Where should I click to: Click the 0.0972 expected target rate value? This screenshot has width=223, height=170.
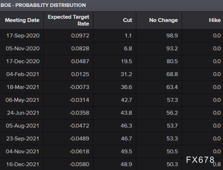pos(80,36)
